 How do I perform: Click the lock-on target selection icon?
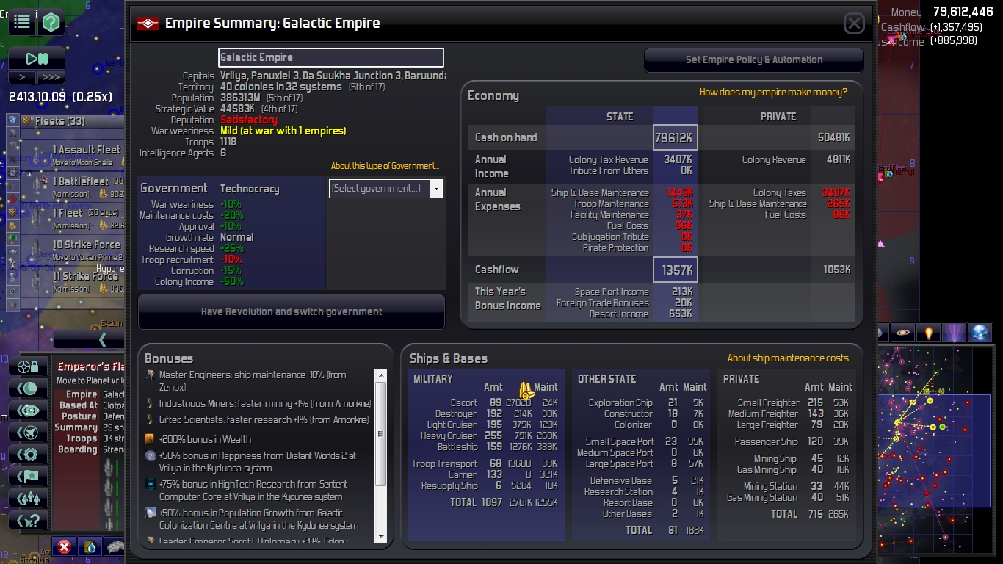pyautogui.click(x=27, y=366)
